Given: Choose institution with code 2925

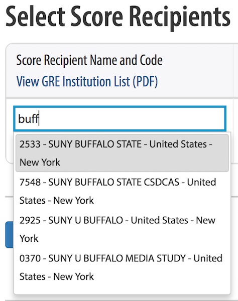Looking at the screenshot, I should click(122, 229).
